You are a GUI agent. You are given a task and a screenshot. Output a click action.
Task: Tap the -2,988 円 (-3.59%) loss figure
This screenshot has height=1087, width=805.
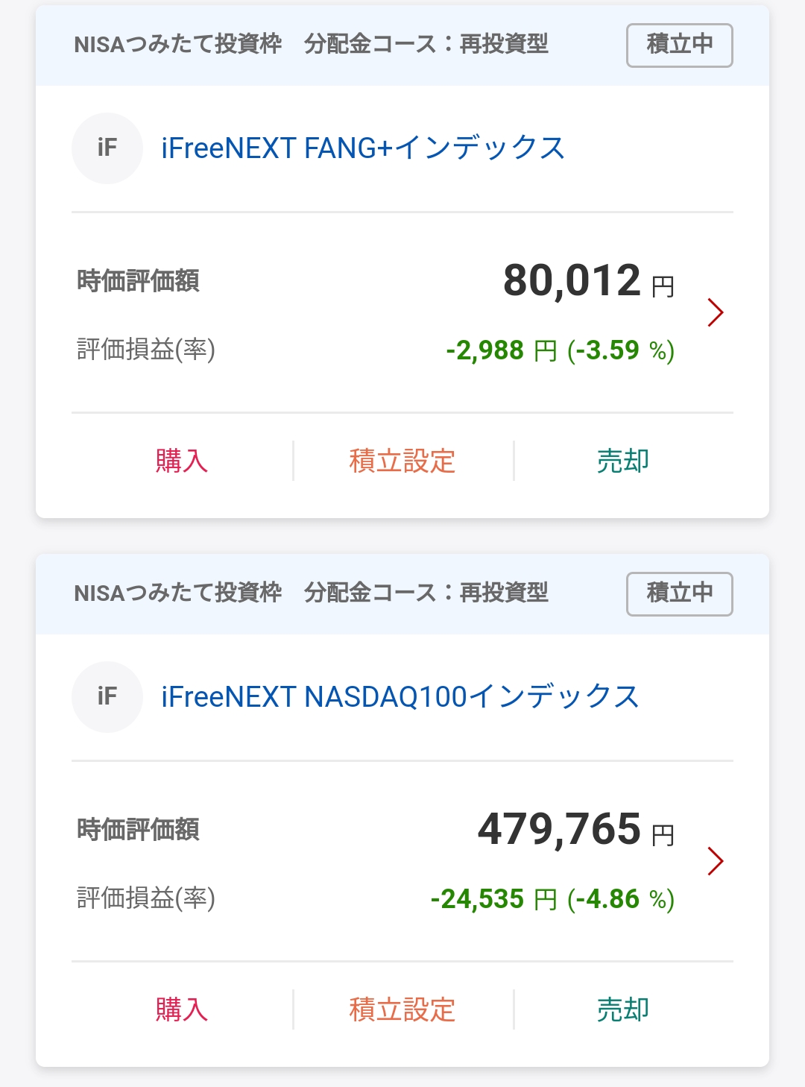tap(560, 350)
